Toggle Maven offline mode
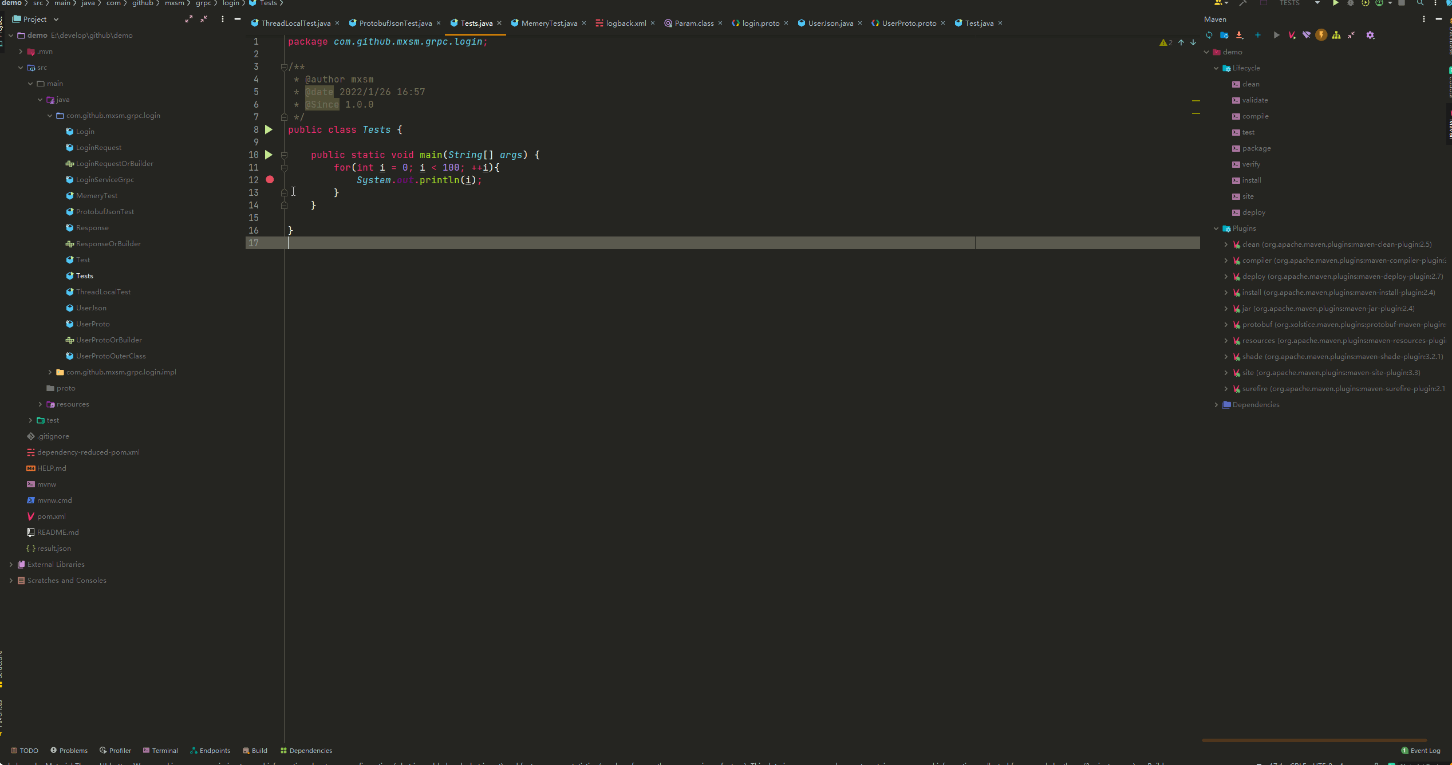1452x765 pixels. coord(1307,36)
